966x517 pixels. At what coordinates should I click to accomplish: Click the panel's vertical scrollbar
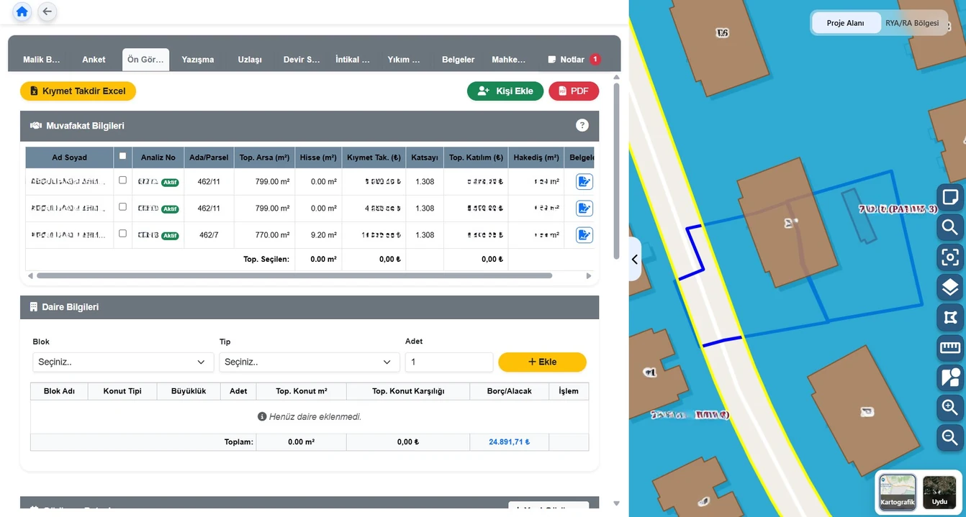click(x=616, y=171)
